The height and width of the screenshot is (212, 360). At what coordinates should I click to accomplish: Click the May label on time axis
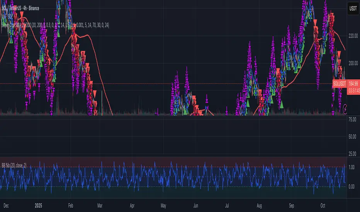165,205
